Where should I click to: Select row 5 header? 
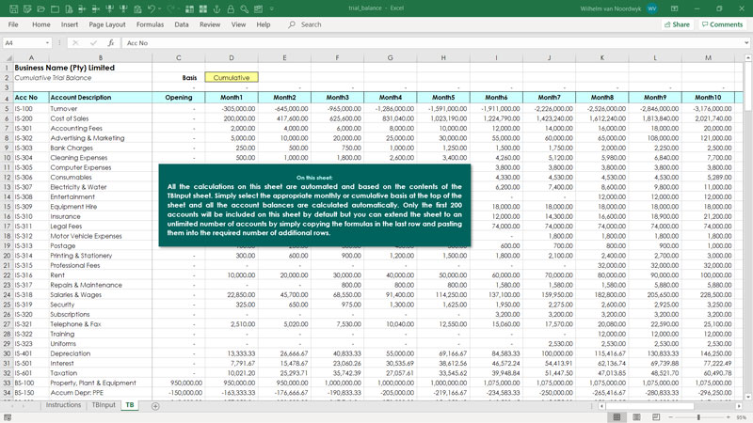[x=7, y=109]
